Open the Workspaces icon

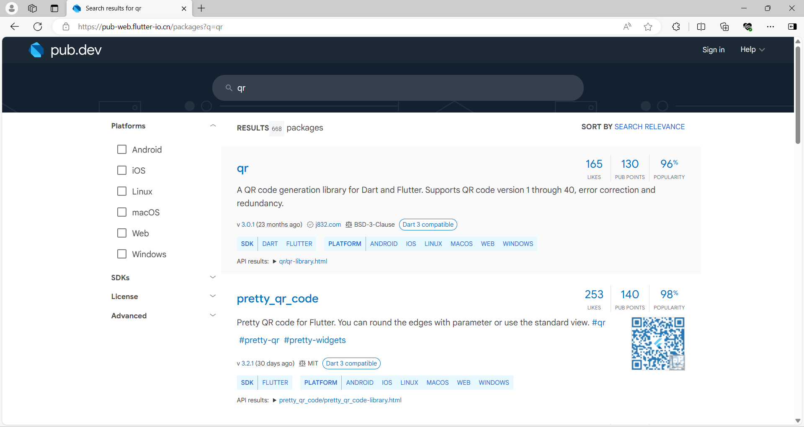click(x=32, y=8)
